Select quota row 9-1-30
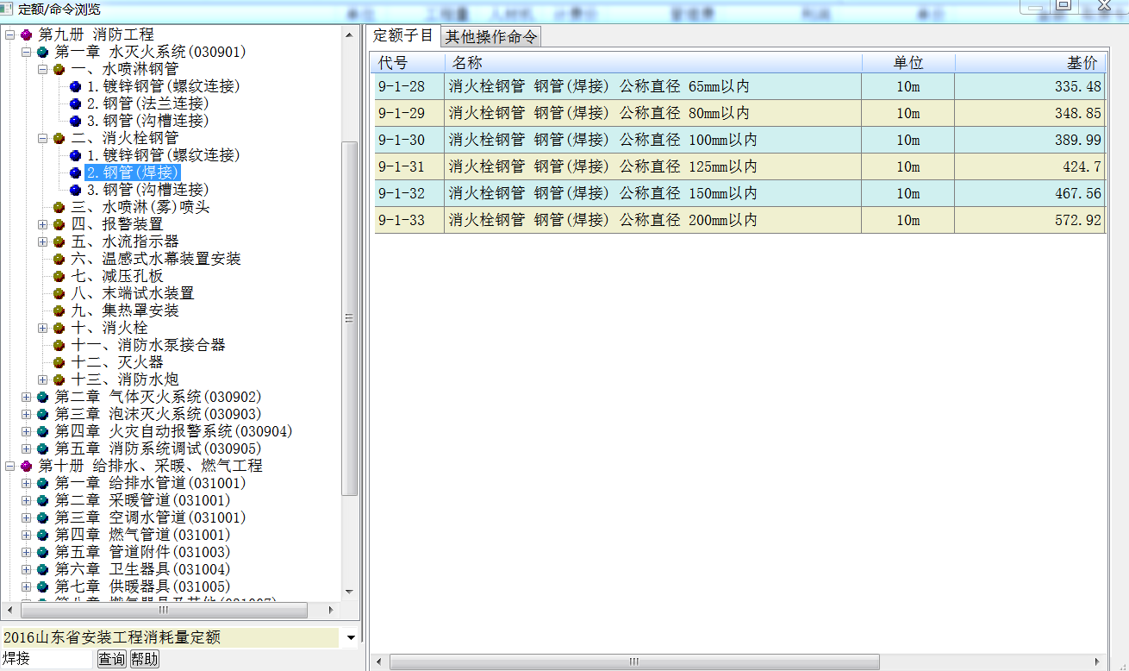1129x671 pixels. (739, 140)
